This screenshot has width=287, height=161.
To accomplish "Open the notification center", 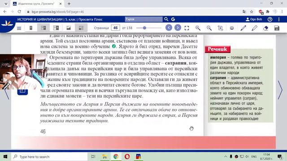I will tap(279, 157).
